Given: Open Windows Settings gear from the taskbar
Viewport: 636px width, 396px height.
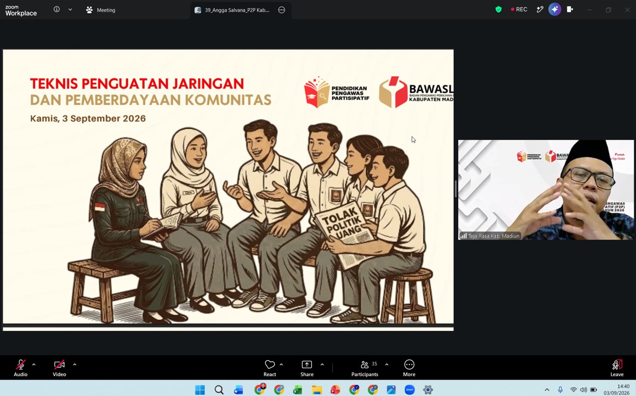Looking at the screenshot, I should 428,390.
